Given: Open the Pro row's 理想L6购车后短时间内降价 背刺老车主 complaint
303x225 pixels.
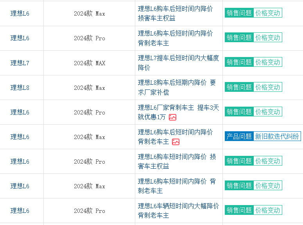Looking at the screenshot, I should tap(175, 38).
